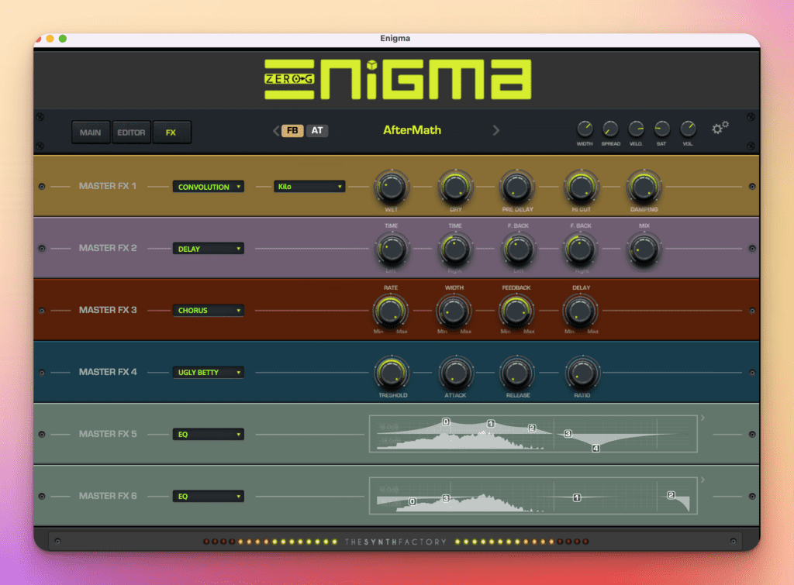Image resolution: width=794 pixels, height=585 pixels.
Task: Select EQ band node 3 in FX 5
Action: click(568, 434)
